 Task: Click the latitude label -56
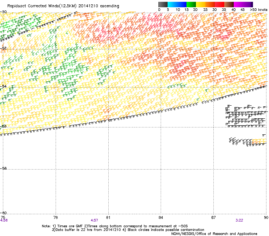[x=3, y=126]
